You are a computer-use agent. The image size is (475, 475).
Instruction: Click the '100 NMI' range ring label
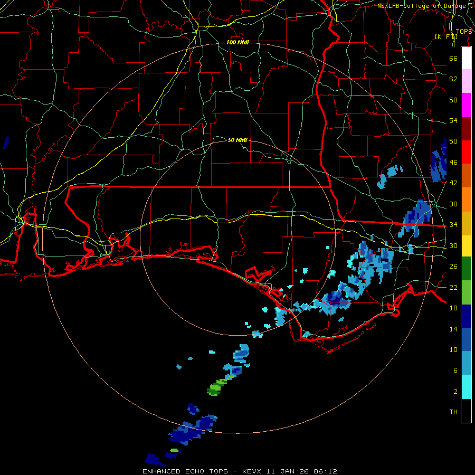(x=237, y=42)
